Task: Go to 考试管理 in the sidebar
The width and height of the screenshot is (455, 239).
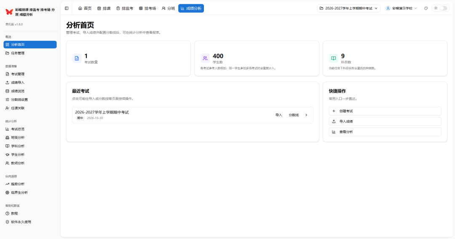Action: (30, 74)
